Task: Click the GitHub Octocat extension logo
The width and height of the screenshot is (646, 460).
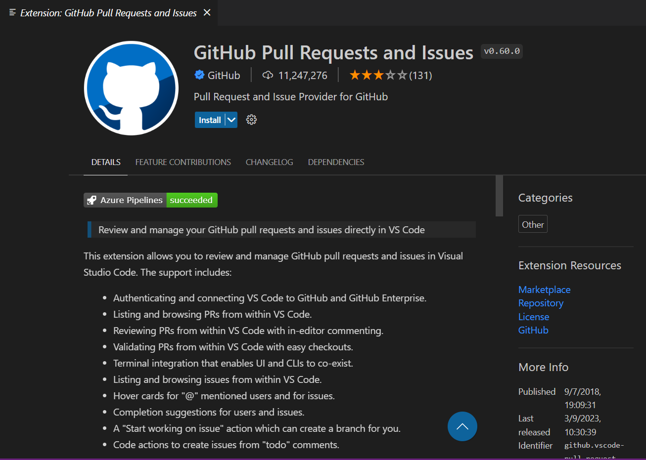Action: point(131,88)
